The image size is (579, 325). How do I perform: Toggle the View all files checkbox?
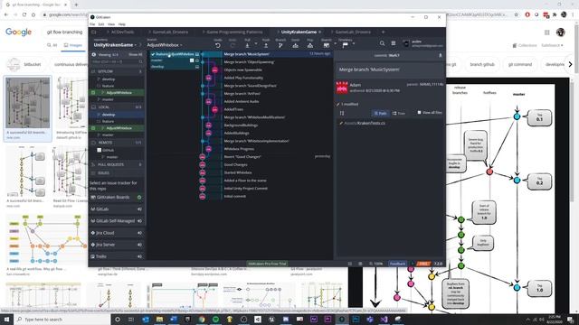click(419, 112)
